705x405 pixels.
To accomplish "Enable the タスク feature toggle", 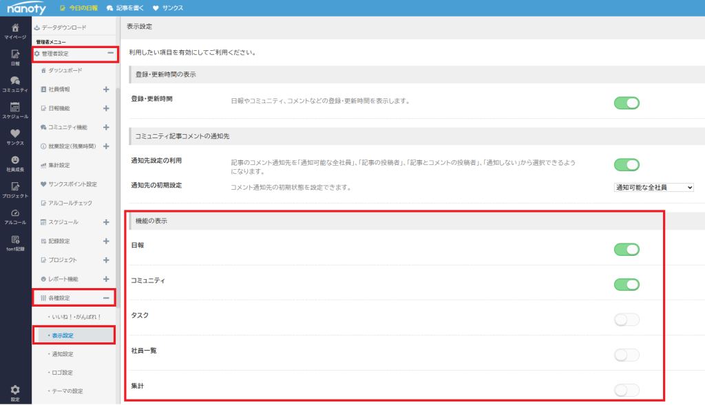I will (x=626, y=319).
